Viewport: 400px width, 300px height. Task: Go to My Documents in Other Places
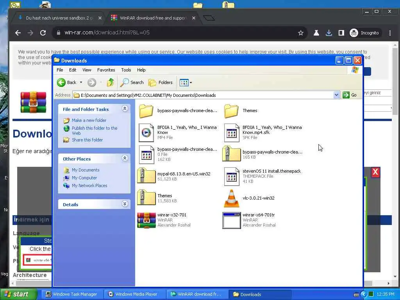86,170
